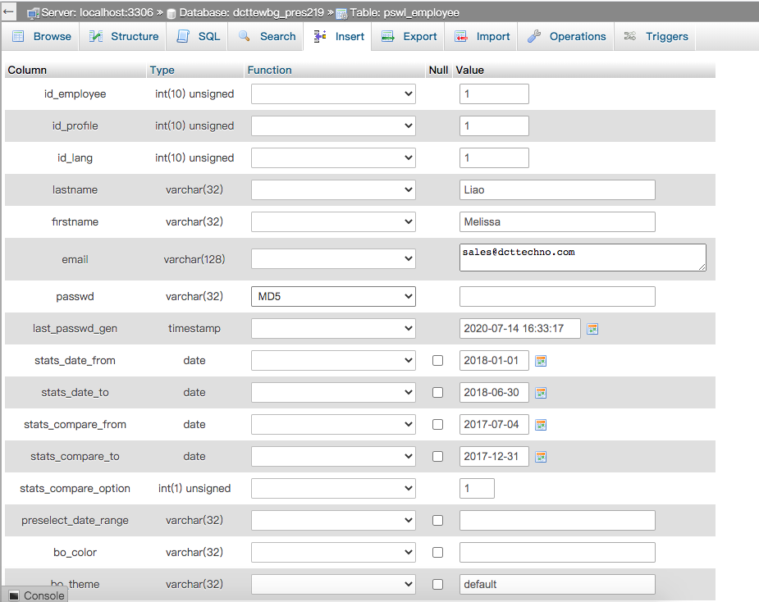759x602 pixels.
Task: Tick the Null checkbox for stats_date_from
Action: (437, 361)
